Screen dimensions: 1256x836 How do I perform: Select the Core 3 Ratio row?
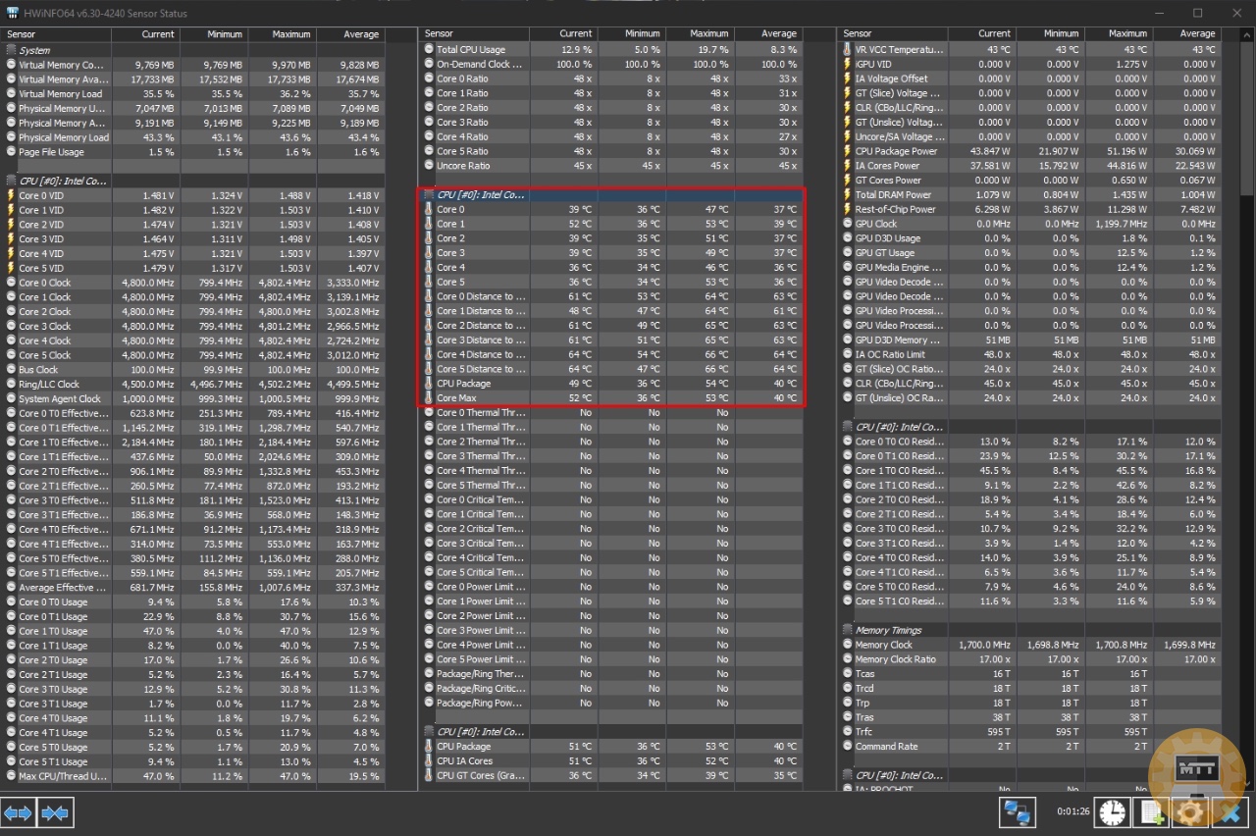point(612,123)
